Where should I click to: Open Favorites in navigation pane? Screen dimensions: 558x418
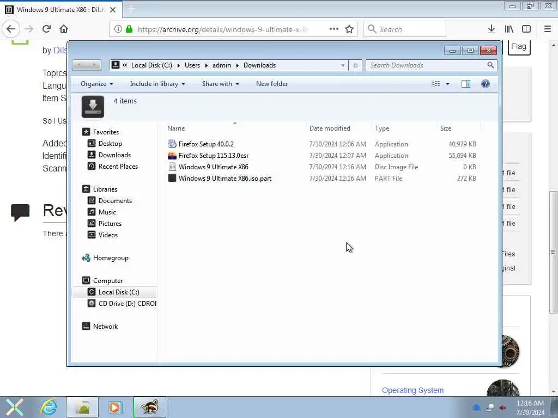[x=106, y=132]
